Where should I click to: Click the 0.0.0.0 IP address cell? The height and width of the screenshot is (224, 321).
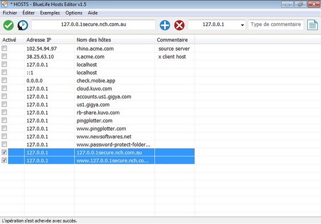pos(34,81)
